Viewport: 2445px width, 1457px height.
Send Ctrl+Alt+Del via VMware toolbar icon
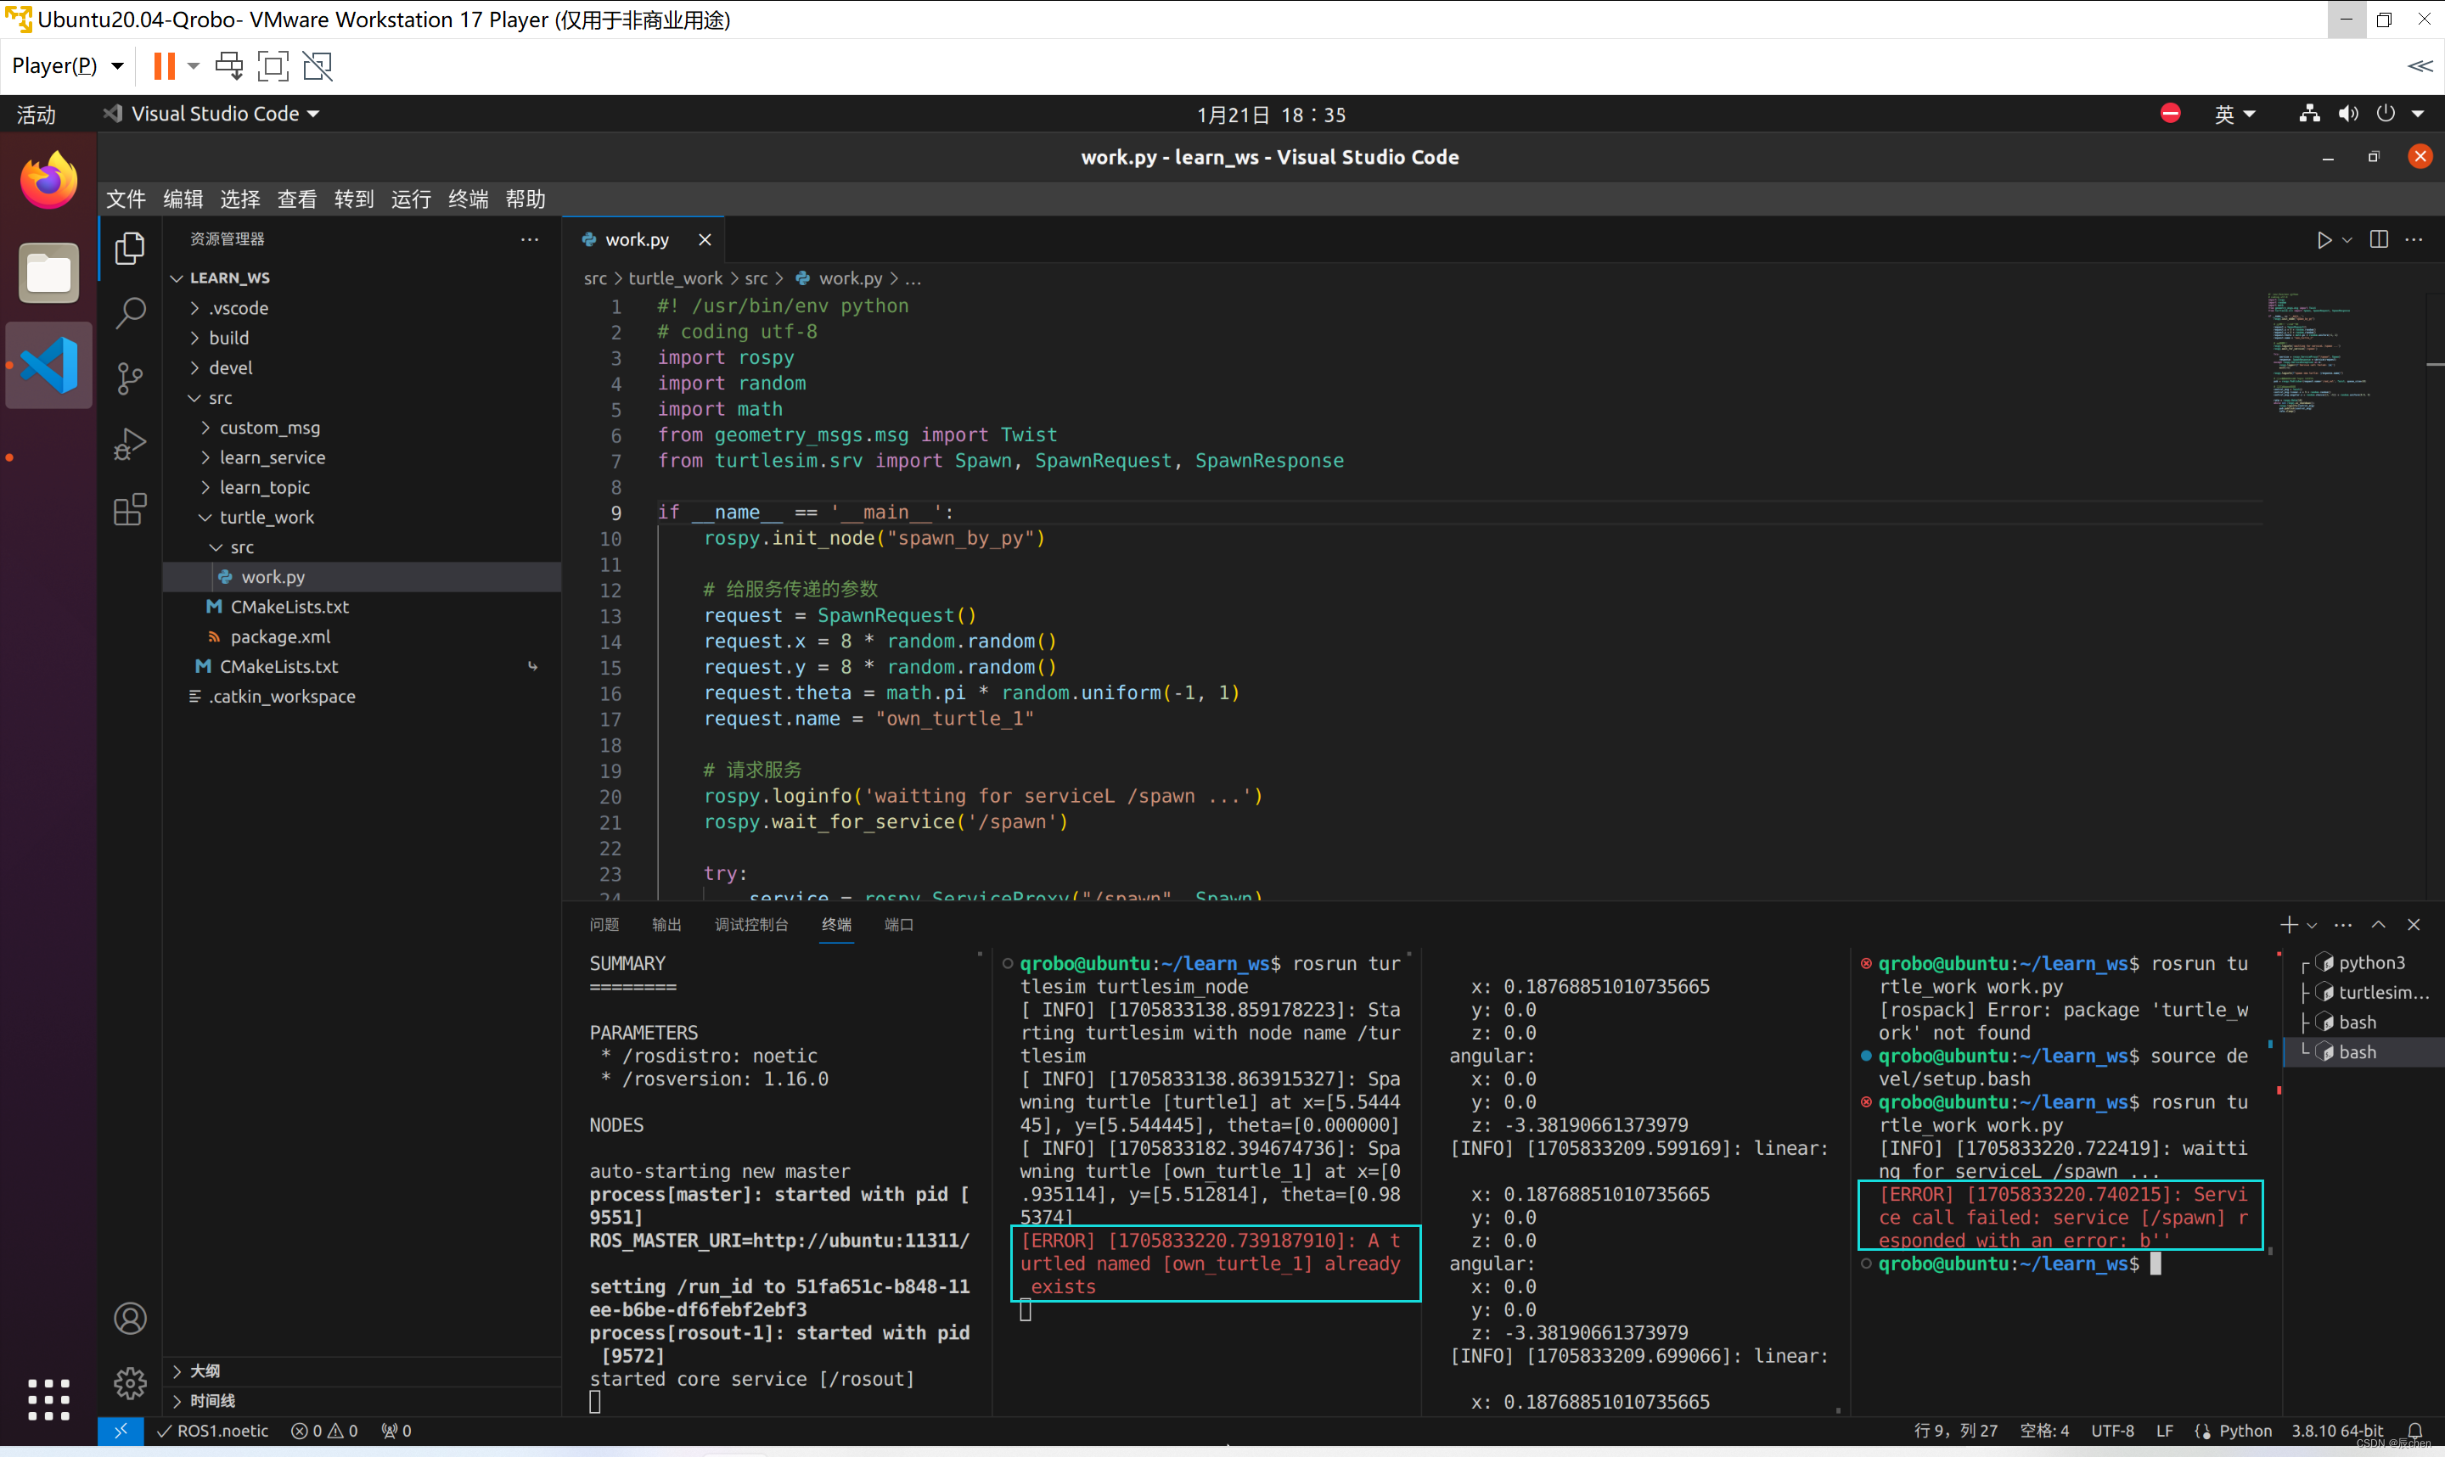click(228, 66)
